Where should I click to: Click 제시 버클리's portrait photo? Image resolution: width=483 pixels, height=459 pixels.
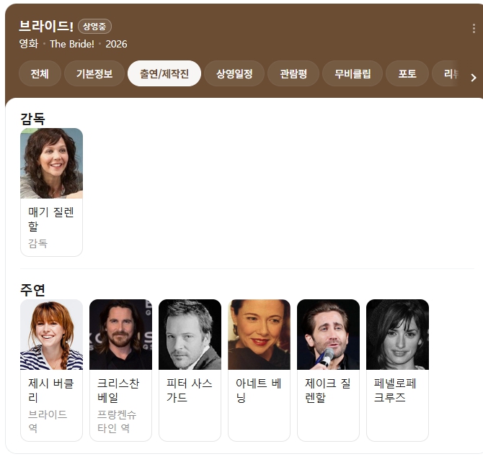coord(51,335)
